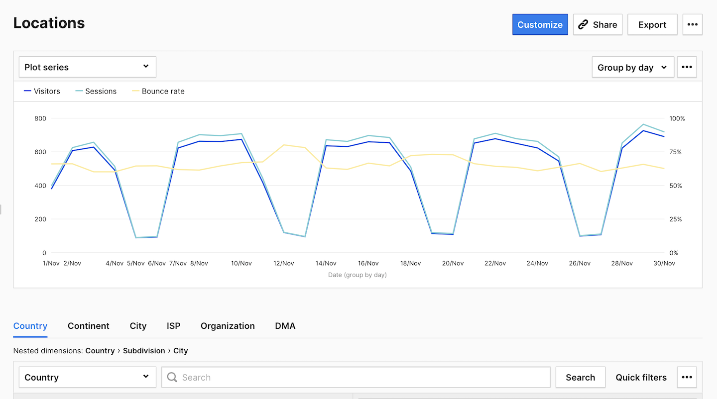
Task: Click Country in the nested dimensions breadcrumb
Action: click(100, 351)
